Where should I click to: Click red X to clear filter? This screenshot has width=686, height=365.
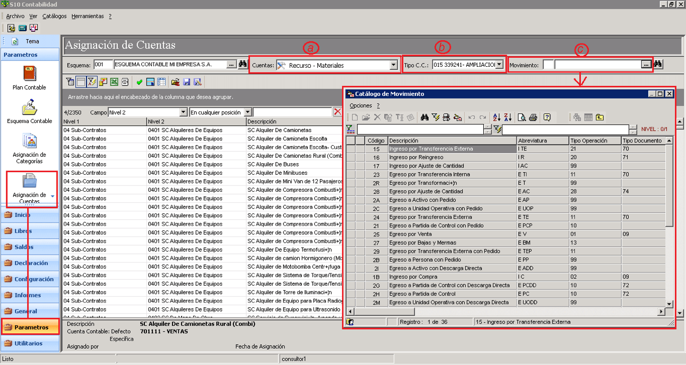tap(337, 112)
